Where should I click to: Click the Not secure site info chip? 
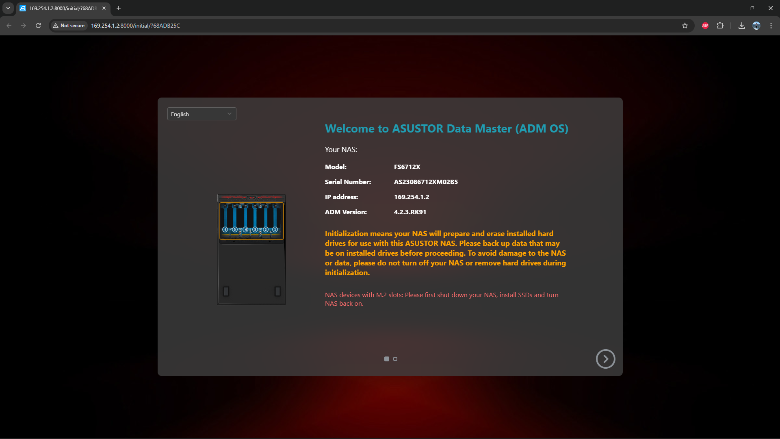69,26
